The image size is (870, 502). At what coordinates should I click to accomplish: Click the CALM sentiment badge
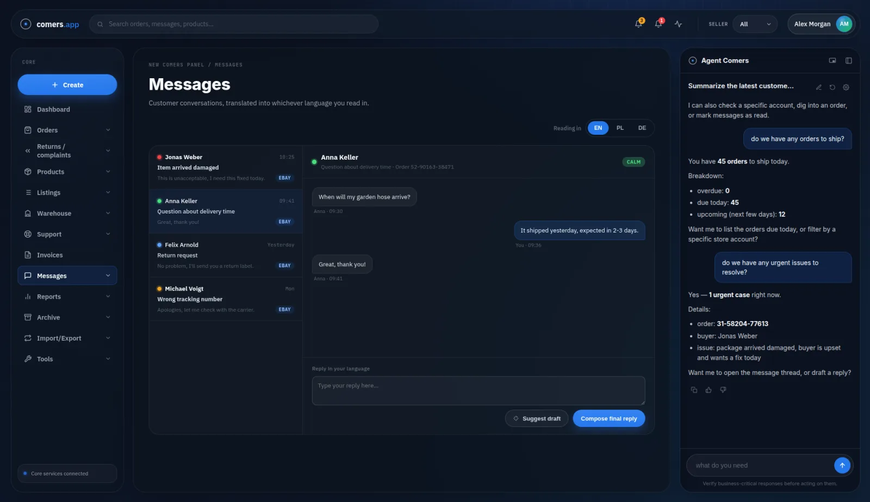tap(633, 162)
